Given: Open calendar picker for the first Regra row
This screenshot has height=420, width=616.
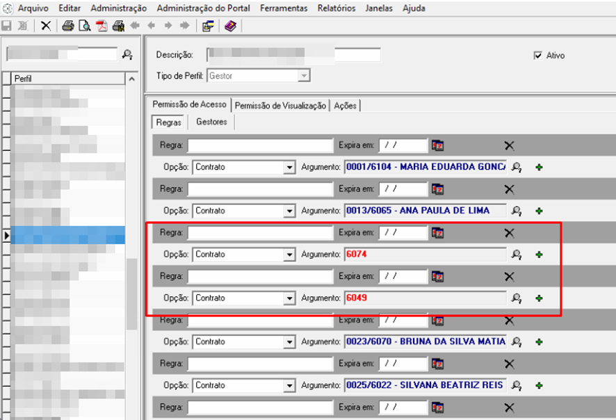Looking at the screenshot, I should pos(437,145).
